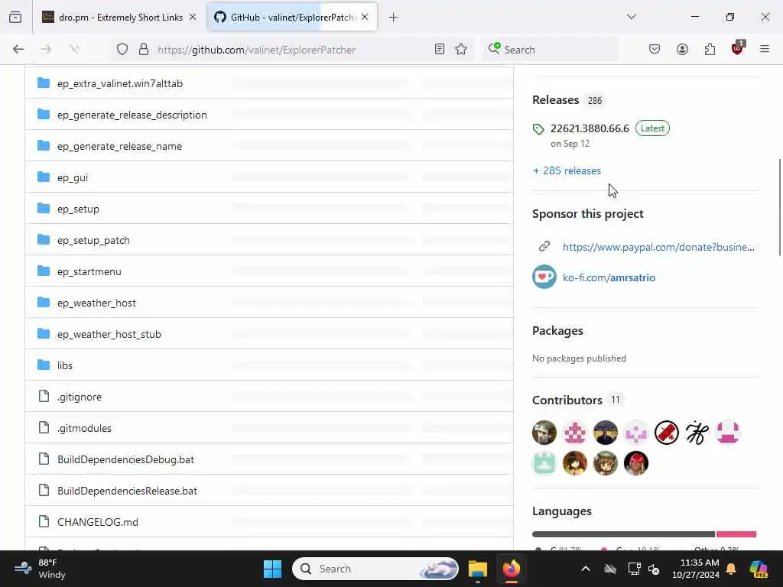Open the black scribble contributor avatar

coord(697,433)
